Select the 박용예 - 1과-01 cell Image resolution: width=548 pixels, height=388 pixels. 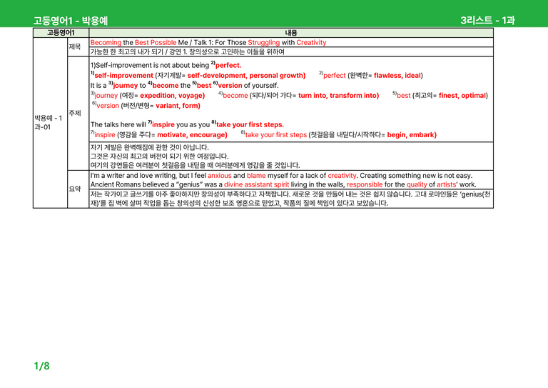[x=50, y=122]
